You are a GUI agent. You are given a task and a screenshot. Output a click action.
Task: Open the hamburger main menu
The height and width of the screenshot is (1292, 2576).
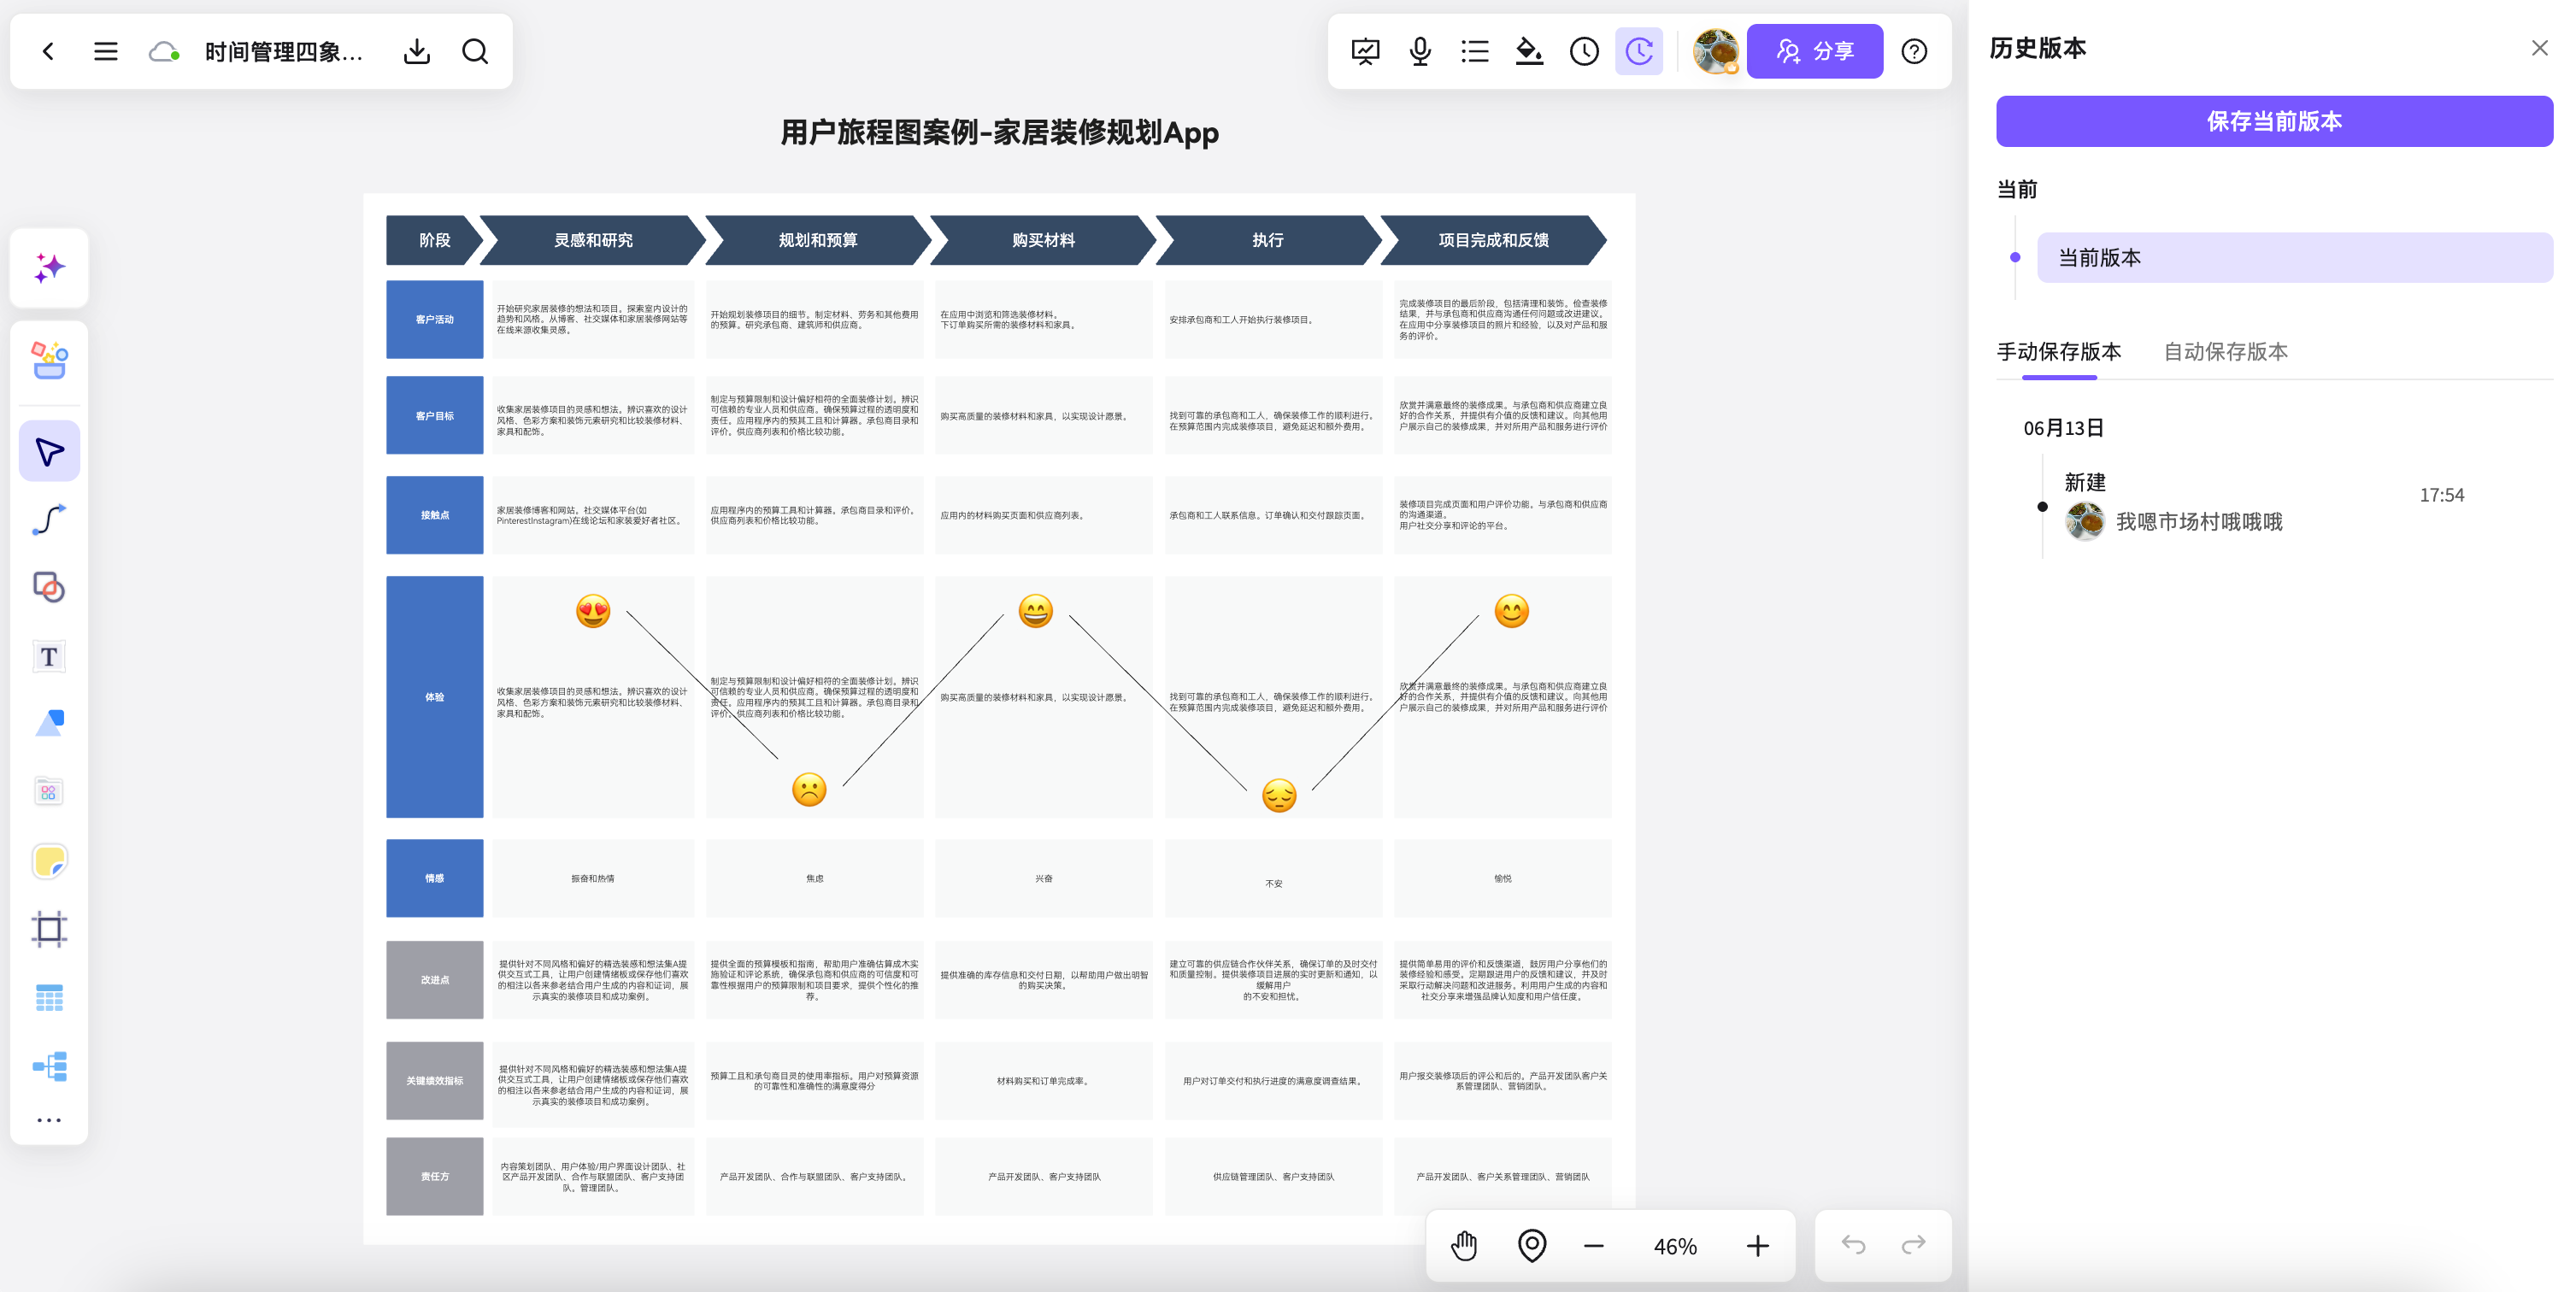pyautogui.click(x=106, y=51)
